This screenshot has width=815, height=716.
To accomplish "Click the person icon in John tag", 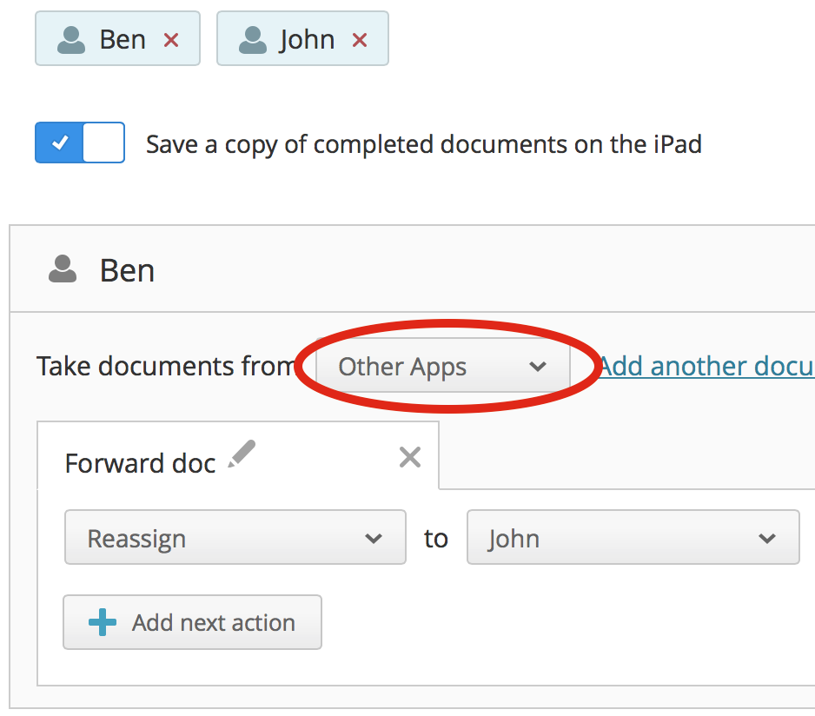I will [253, 40].
